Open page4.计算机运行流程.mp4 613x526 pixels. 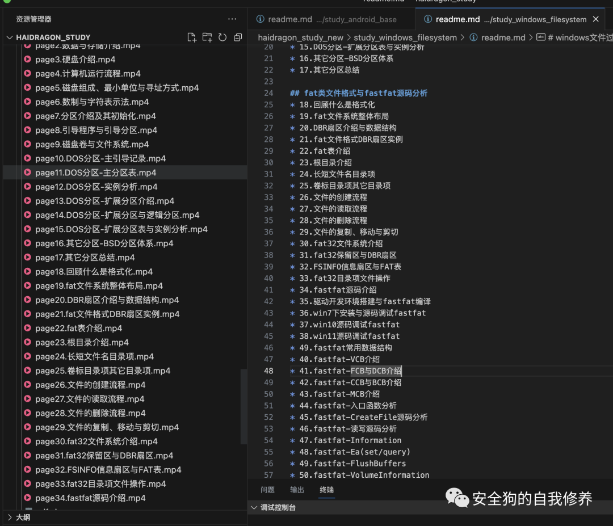(x=88, y=73)
